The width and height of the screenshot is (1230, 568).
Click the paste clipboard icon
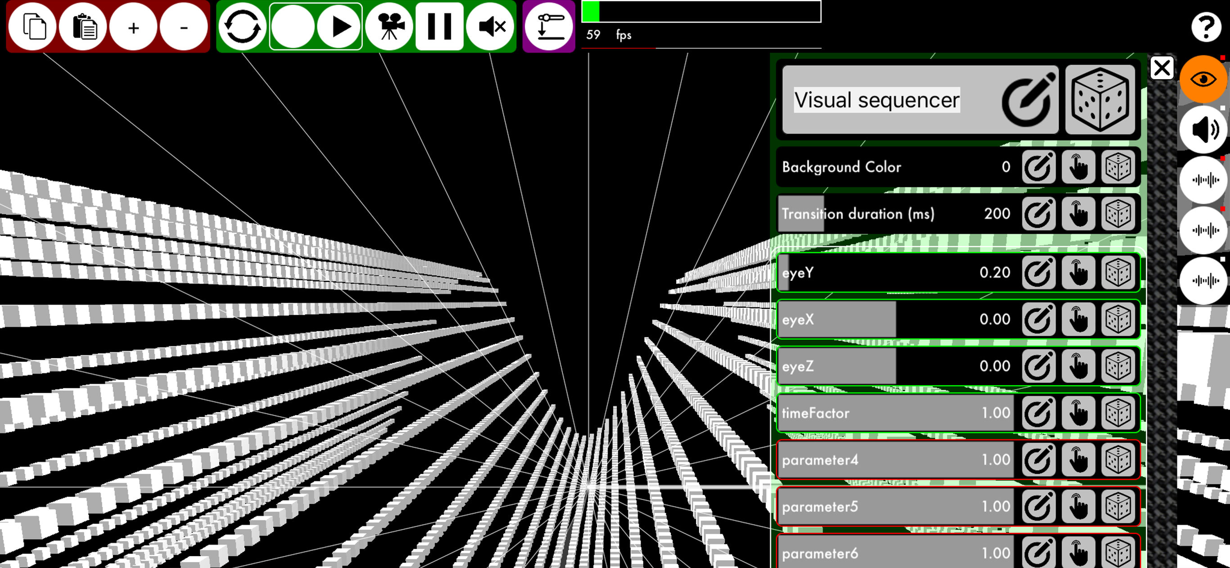[84, 27]
